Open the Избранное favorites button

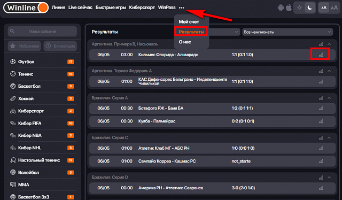click(x=25, y=46)
